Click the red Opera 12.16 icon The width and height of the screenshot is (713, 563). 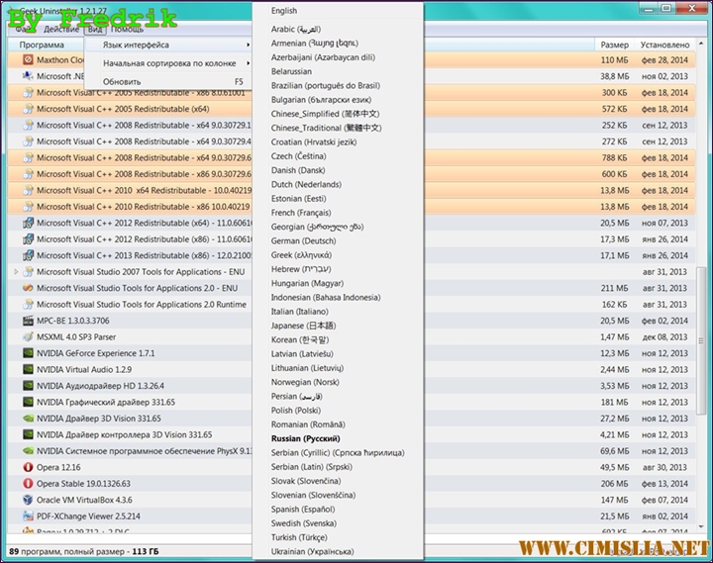[x=27, y=467]
